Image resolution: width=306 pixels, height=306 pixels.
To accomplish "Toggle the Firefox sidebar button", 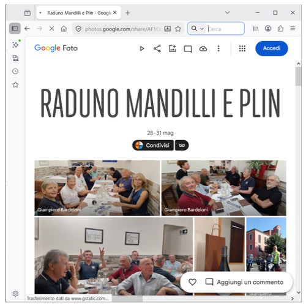I will [x=15, y=29].
